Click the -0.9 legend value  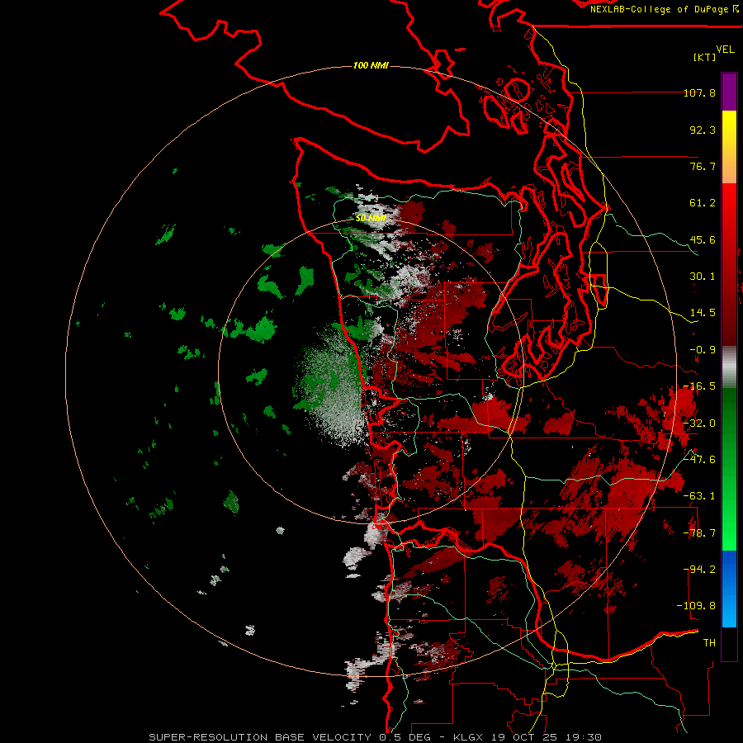click(703, 350)
